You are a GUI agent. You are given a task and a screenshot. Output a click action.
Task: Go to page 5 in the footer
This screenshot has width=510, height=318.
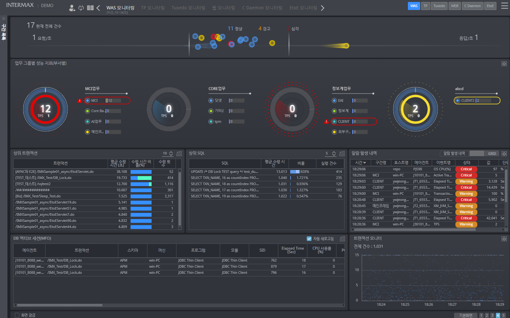(503, 315)
